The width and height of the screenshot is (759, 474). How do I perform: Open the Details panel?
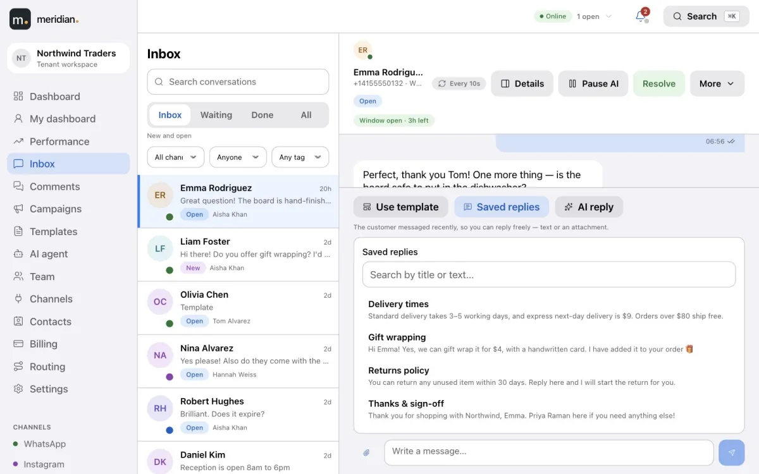point(522,83)
